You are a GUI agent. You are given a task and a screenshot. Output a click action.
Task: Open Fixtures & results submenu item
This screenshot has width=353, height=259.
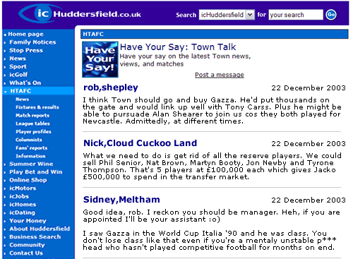37,107
